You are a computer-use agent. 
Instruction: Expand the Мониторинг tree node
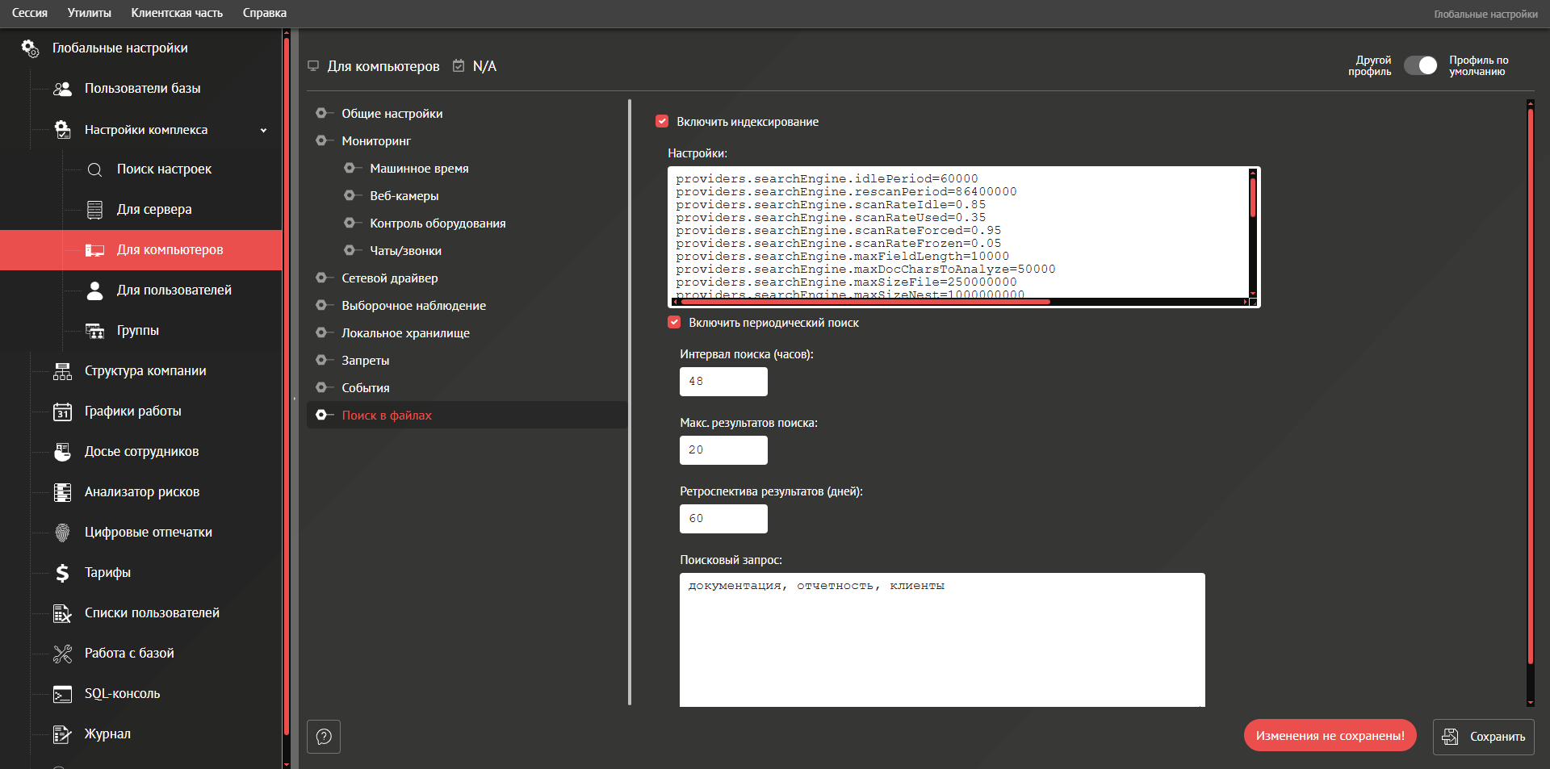click(x=321, y=141)
